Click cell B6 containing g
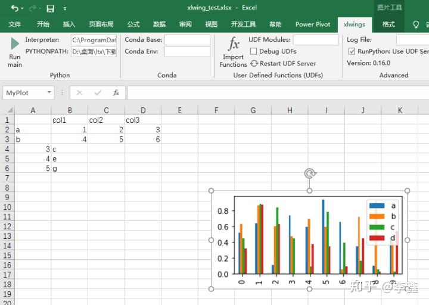This screenshot has width=429, height=305. pyautogui.click(x=70, y=168)
